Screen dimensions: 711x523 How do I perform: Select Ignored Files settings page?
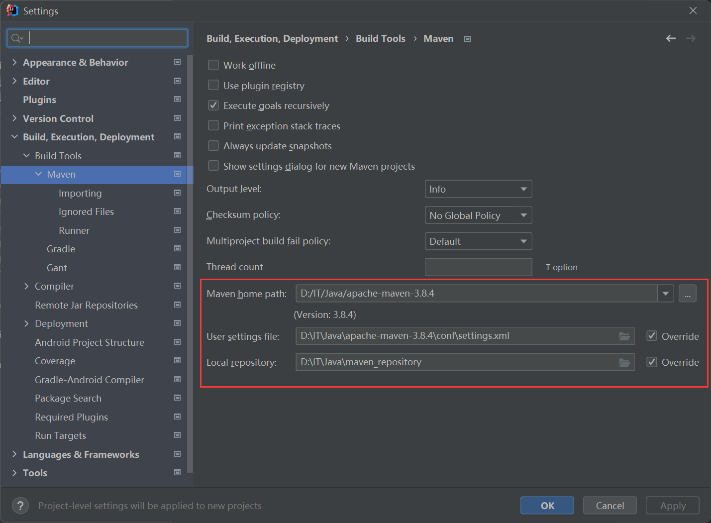(x=86, y=211)
